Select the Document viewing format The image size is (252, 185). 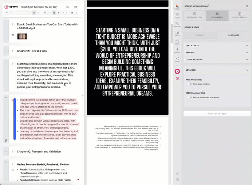pyautogui.click(x=217, y=16)
